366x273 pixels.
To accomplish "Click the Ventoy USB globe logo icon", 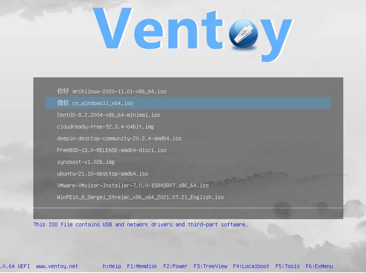I will [x=243, y=35].
